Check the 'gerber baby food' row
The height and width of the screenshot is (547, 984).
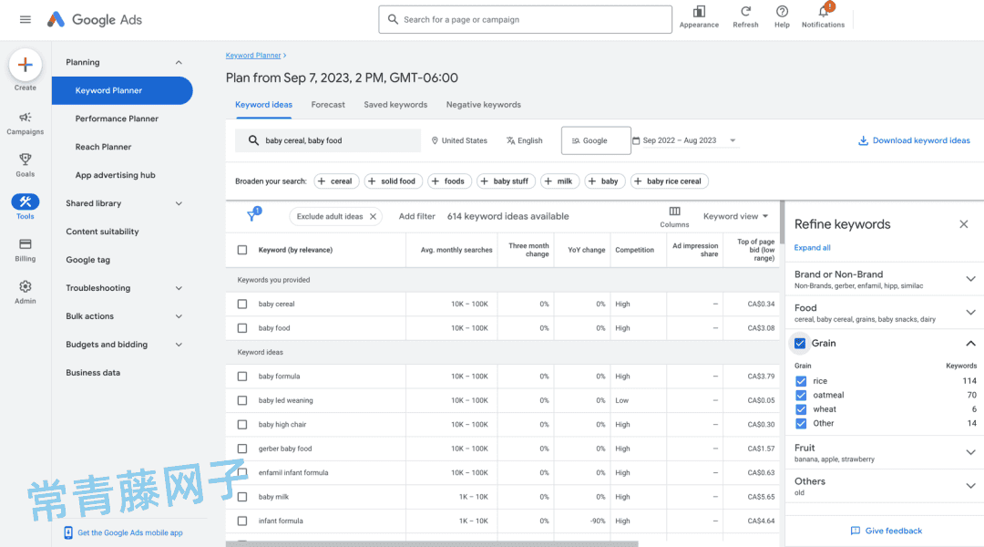pyautogui.click(x=242, y=449)
